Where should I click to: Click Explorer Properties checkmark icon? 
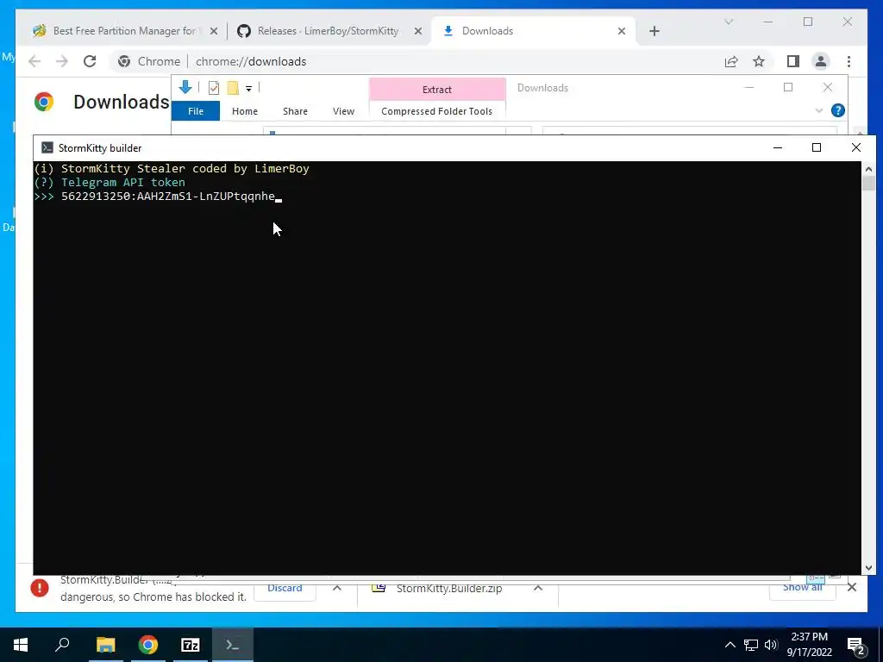click(x=214, y=88)
